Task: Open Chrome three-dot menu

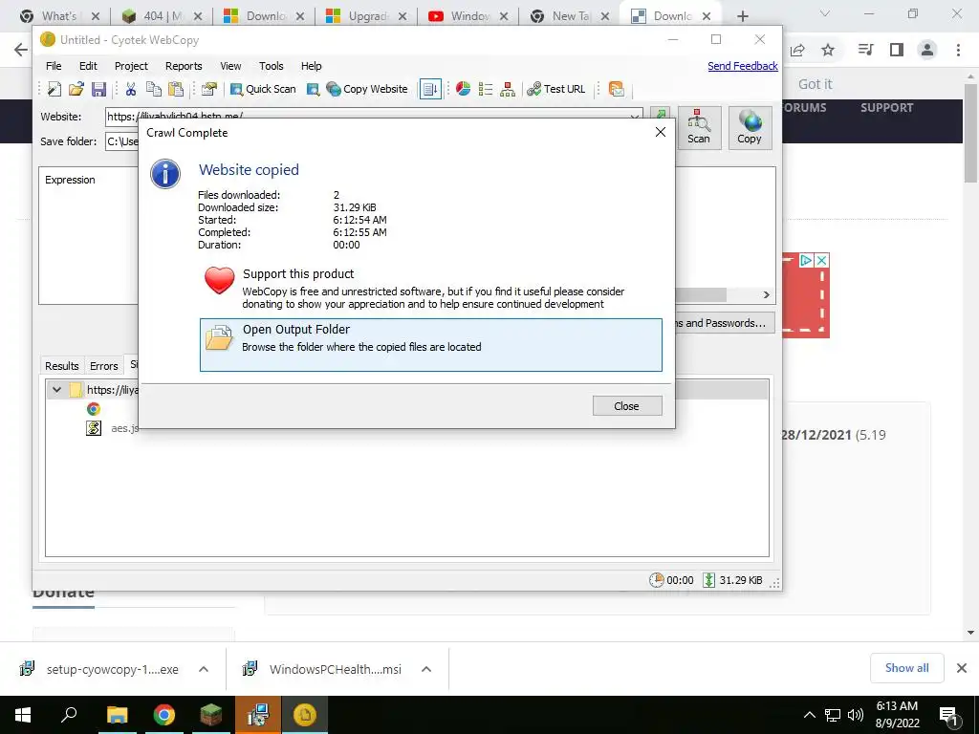Action: [958, 50]
